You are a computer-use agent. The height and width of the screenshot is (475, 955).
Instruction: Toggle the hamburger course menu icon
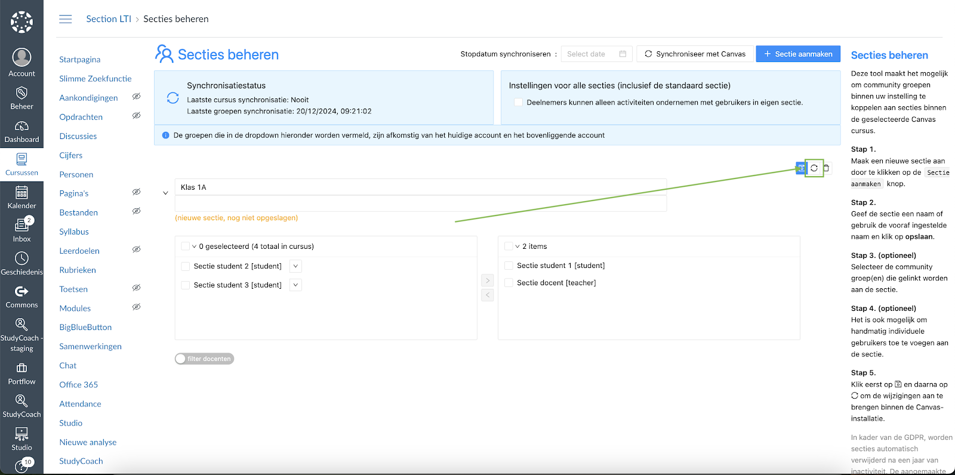click(x=66, y=19)
